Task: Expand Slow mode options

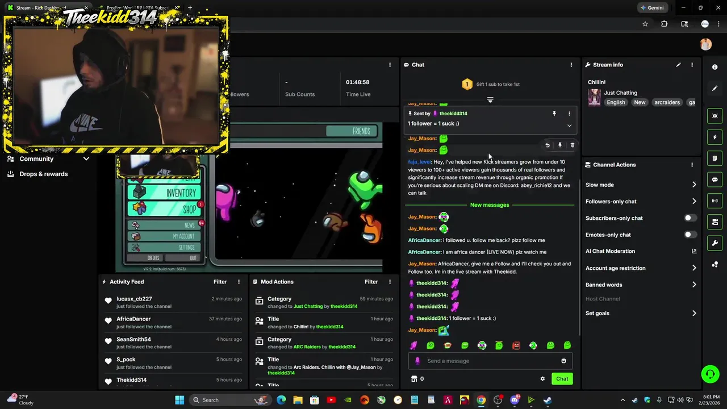Action: [x=693, y=185]
